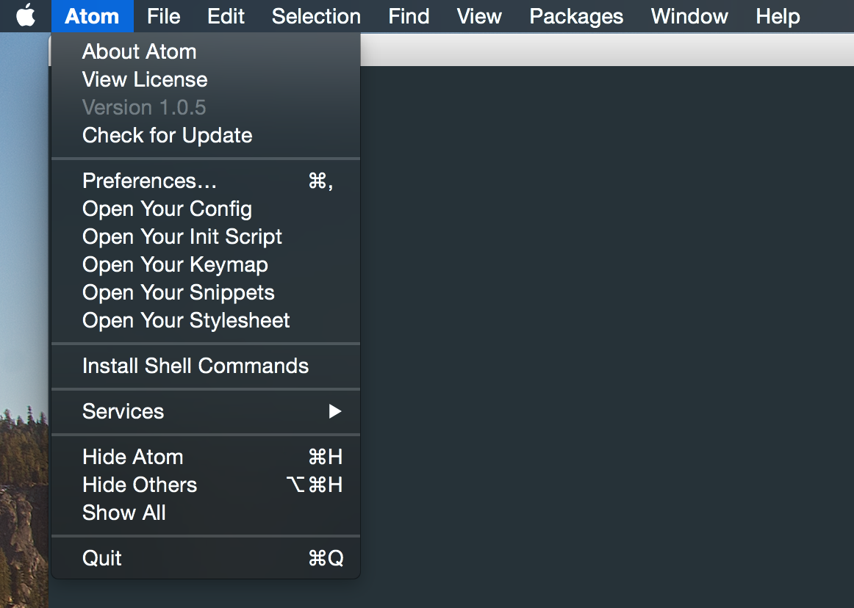Screen dimensions: 854x608
Task: Click Show All
Action: [206, 513]
